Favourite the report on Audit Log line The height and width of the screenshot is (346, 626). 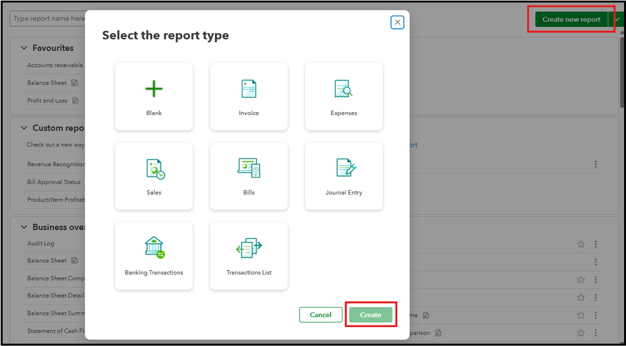click(581, 244)
